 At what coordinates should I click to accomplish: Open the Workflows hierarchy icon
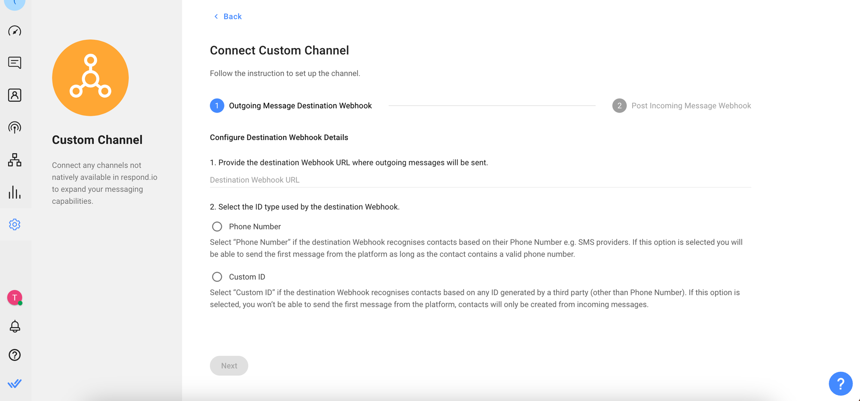15,160
